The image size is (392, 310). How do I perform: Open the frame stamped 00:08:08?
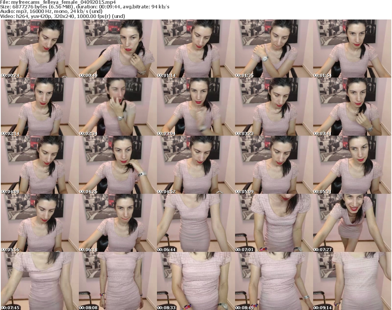[x=118, y=281]
